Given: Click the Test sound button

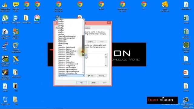Looking at the screenshot, I should [x=91, y=76].
